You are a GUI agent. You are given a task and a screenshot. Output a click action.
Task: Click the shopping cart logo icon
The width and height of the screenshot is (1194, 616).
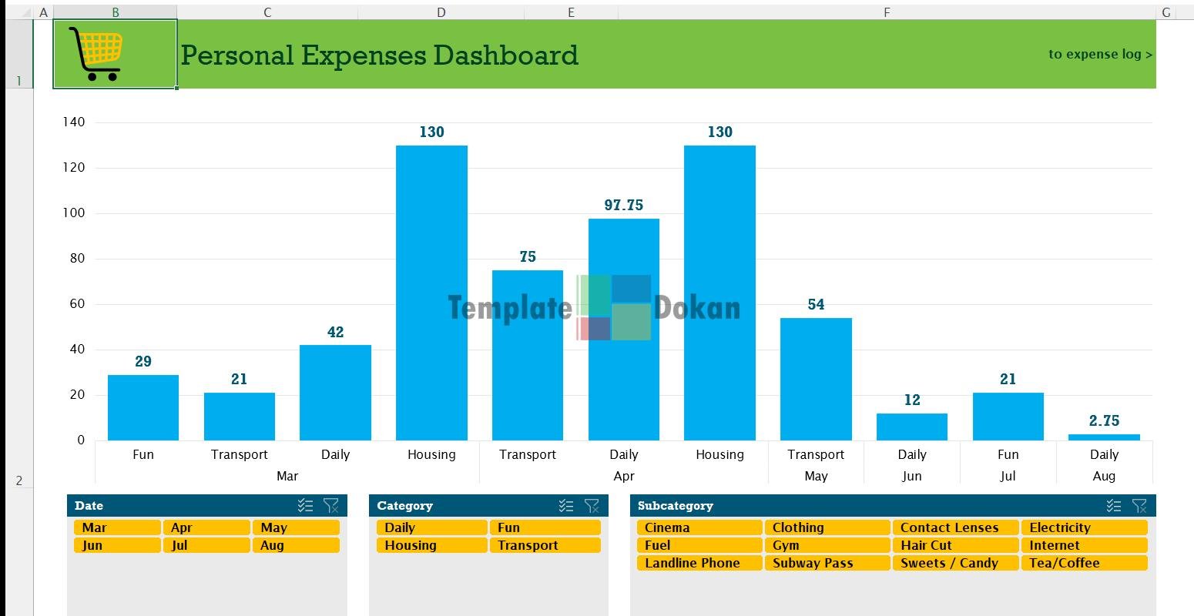(96, 54)
